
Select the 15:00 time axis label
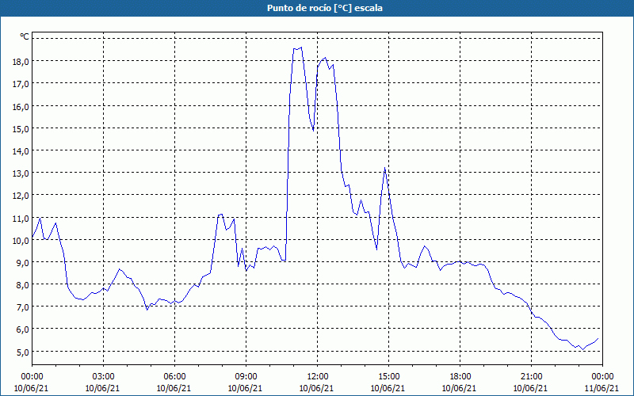pyautogui.click(x=388, y=377)
